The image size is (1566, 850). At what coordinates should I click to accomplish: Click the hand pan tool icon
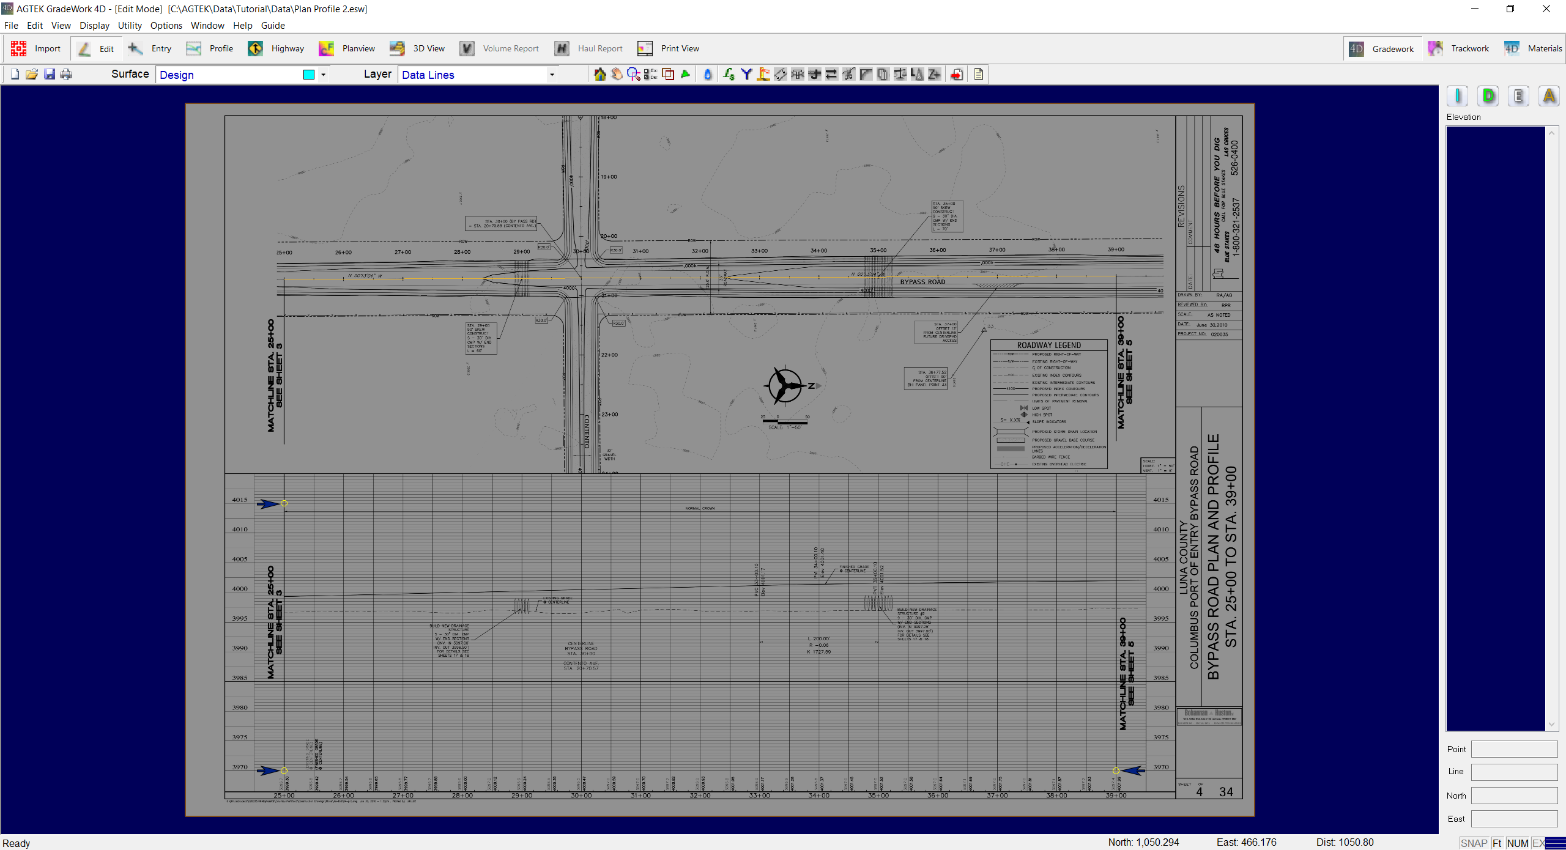pos(617,75)
